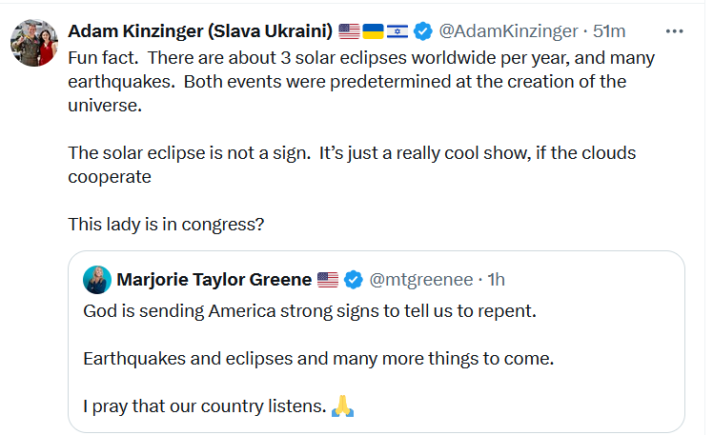Click the "This lady is in congress?" line
The height and width of the screenshot is (435, 713).
166,225
